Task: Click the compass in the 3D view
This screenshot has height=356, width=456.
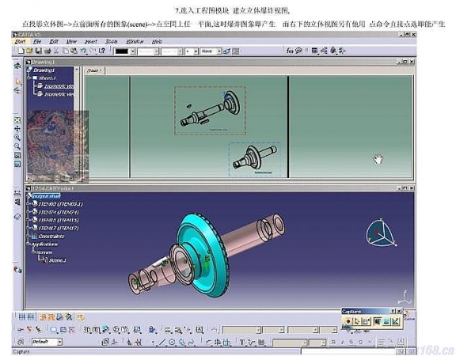Action: tap(381, 233)
